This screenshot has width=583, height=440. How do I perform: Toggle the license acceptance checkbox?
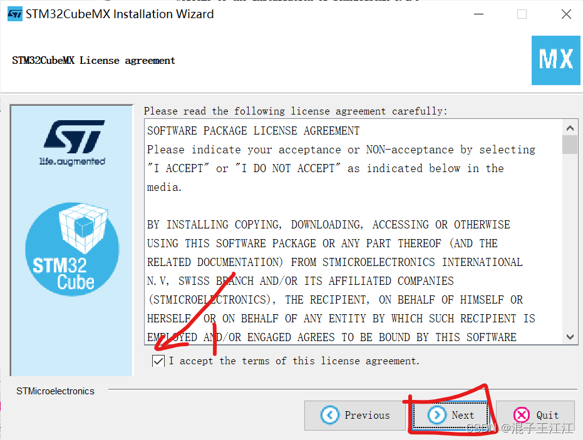pos(158,361)
